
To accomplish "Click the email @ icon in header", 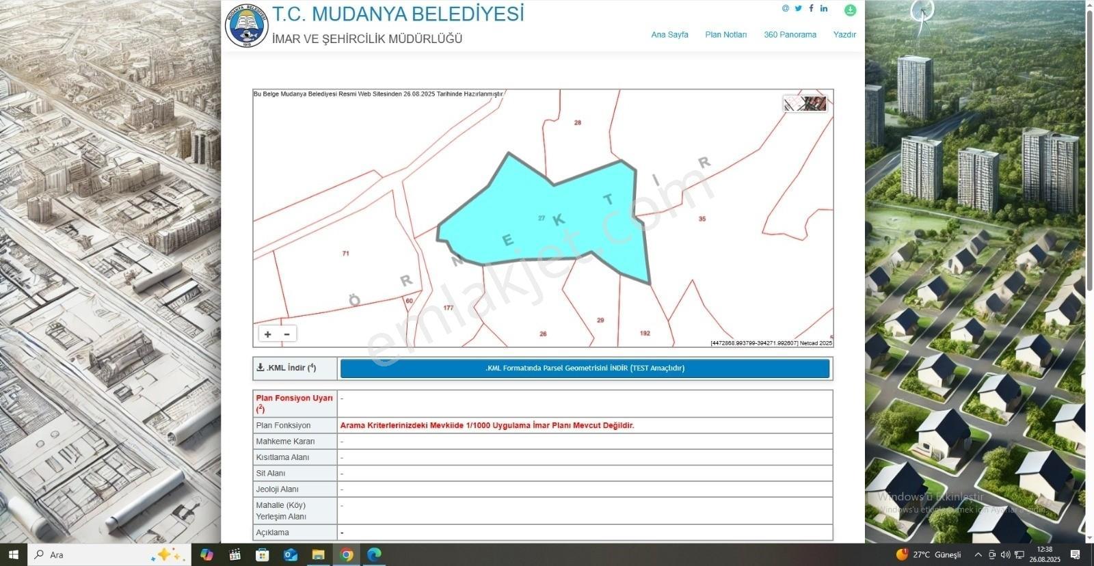I will click(x=786, y=8).
